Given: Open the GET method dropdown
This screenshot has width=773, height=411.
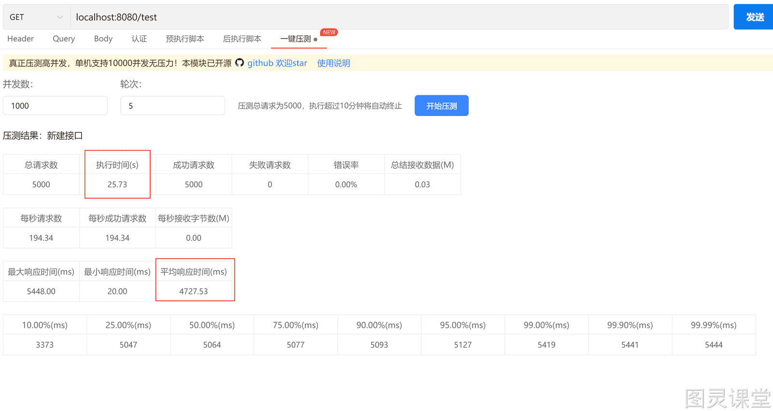Looking at the screenshot, I should tap(37, 17).
